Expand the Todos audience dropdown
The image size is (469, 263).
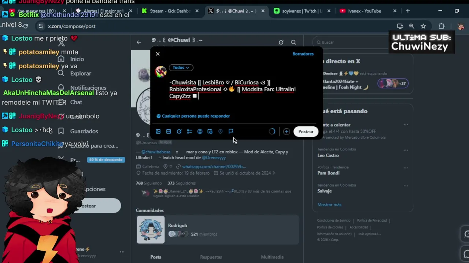click(181, 68)
